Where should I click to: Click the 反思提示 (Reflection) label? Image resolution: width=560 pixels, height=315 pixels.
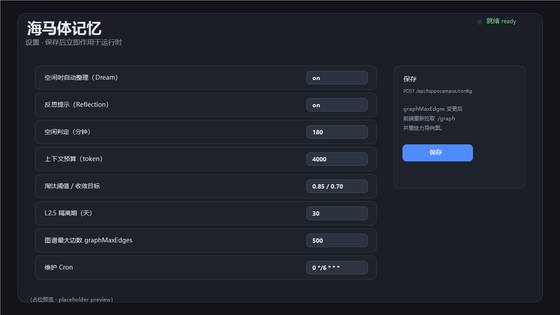click(77, 105)
